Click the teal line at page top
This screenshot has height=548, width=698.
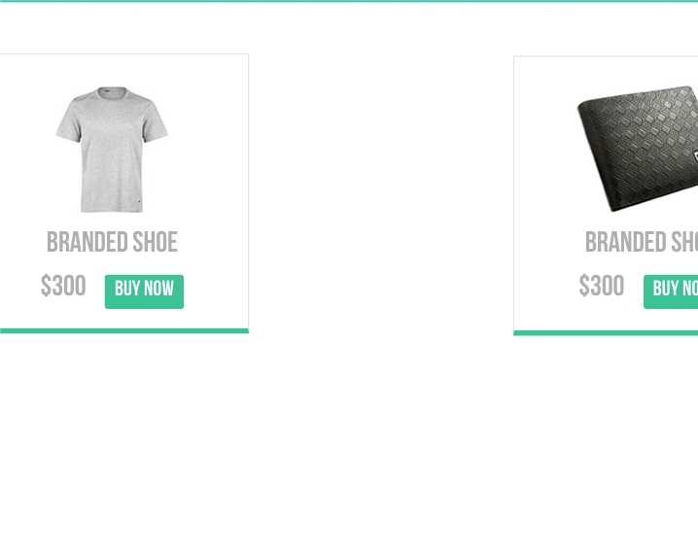click(349, 1)
